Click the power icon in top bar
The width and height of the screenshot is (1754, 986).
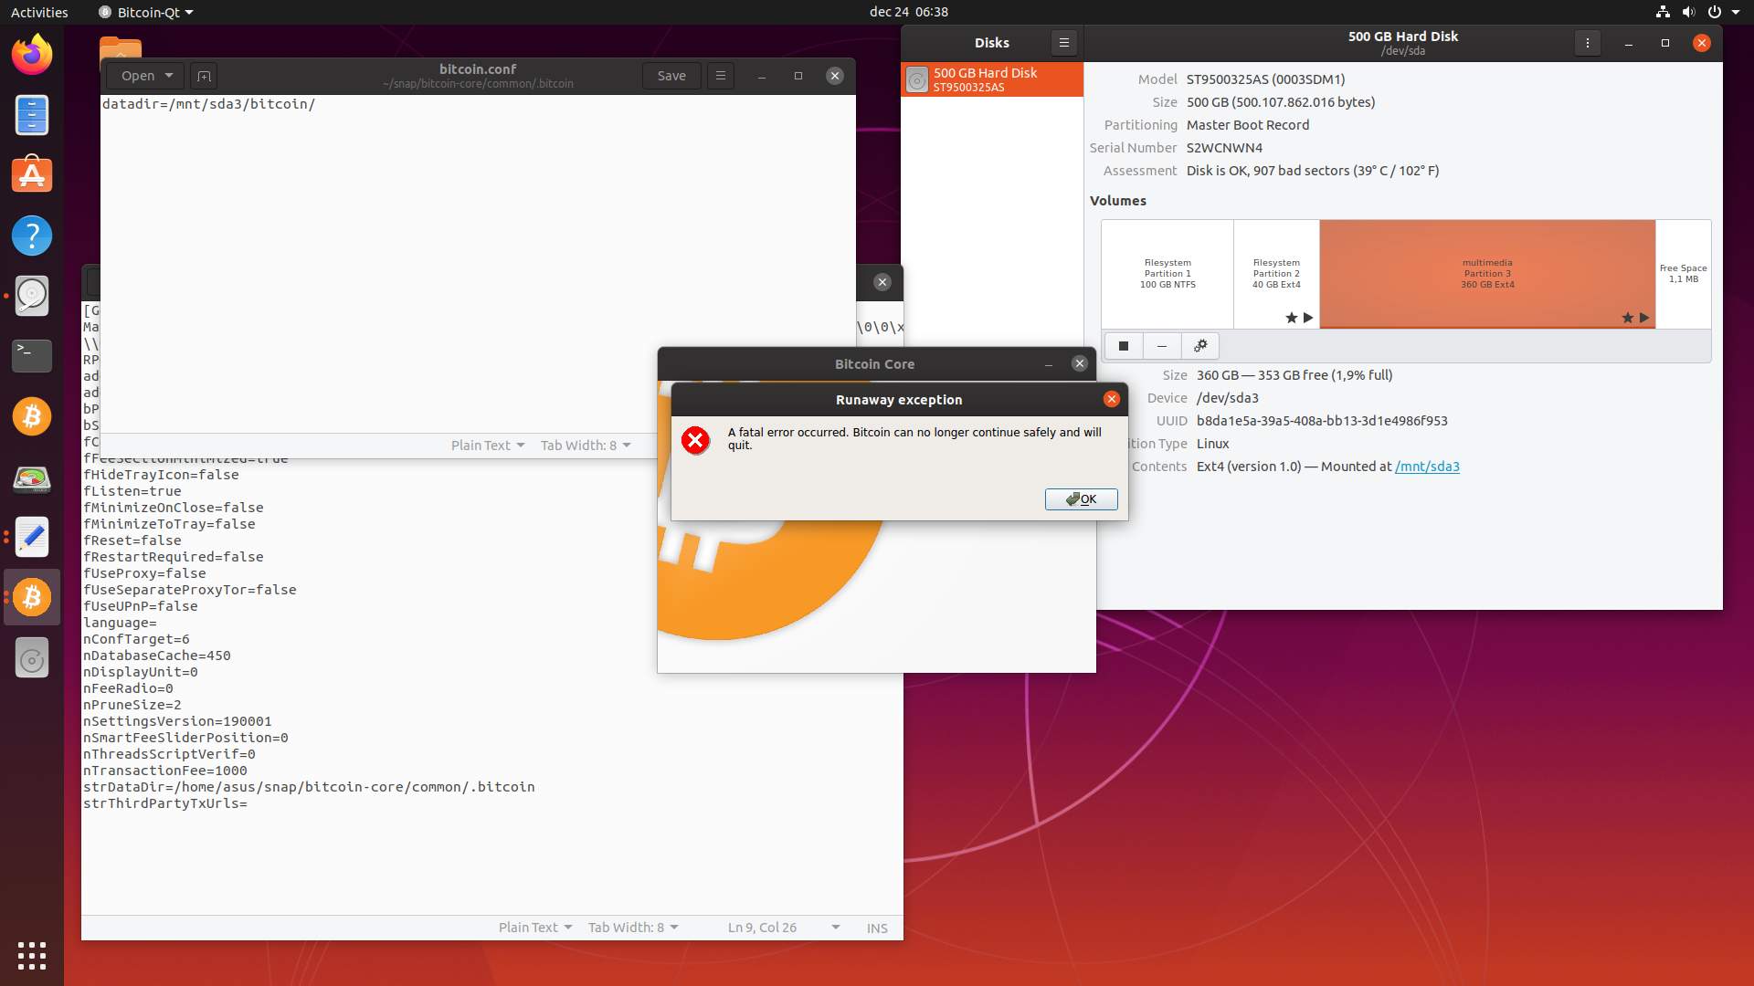coord(1714,12)
